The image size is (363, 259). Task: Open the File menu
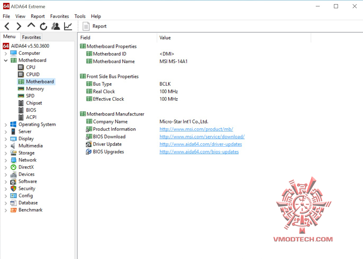(x=6, y=16)
